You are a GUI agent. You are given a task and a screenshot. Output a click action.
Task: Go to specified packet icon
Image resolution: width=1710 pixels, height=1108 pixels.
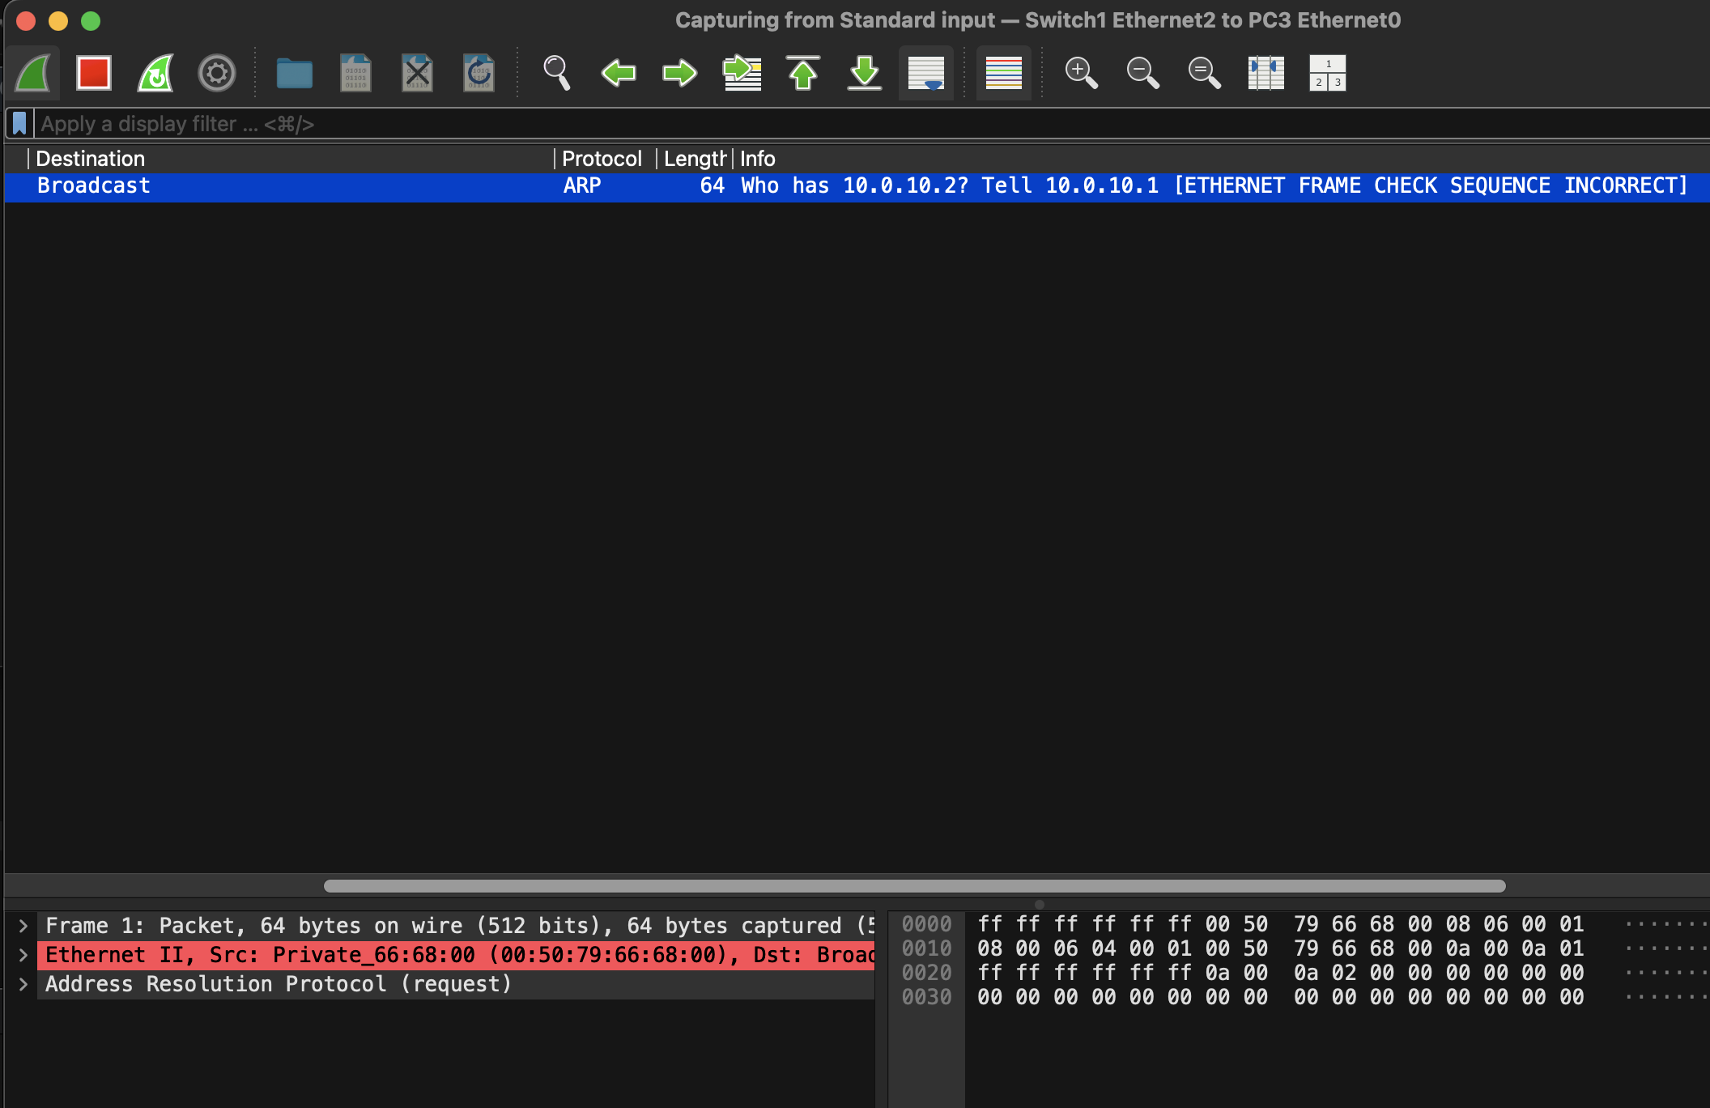pos(742,74)
